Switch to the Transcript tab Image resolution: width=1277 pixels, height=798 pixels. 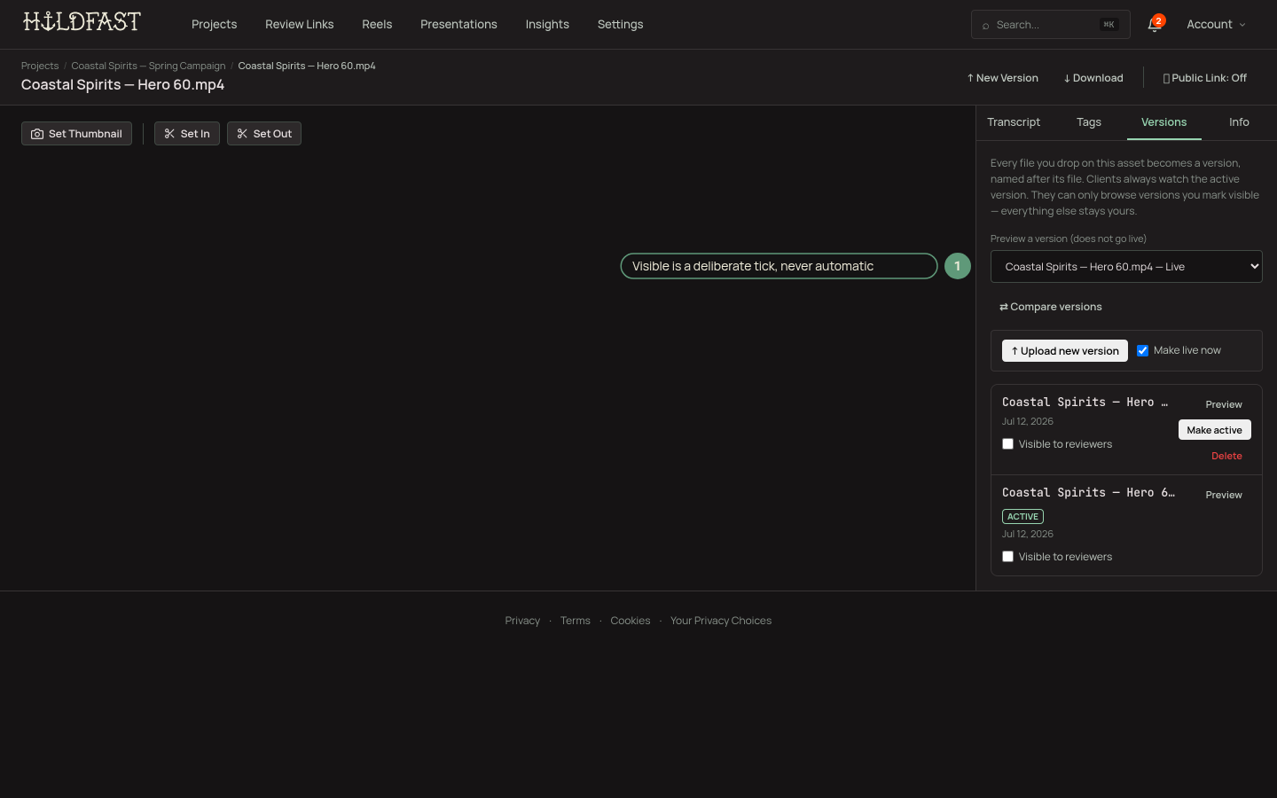click(x=1014, y=122)
